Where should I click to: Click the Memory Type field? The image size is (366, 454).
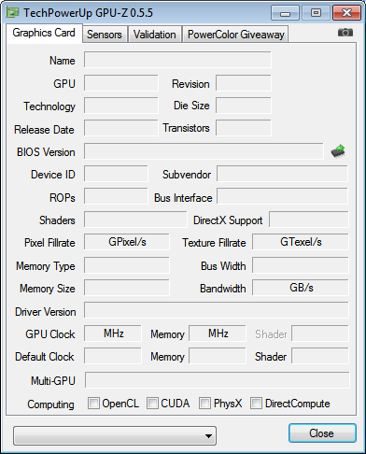point(127,265)
